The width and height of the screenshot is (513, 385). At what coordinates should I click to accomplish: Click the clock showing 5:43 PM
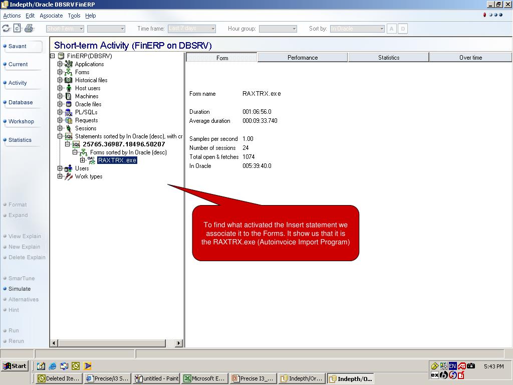493,366
